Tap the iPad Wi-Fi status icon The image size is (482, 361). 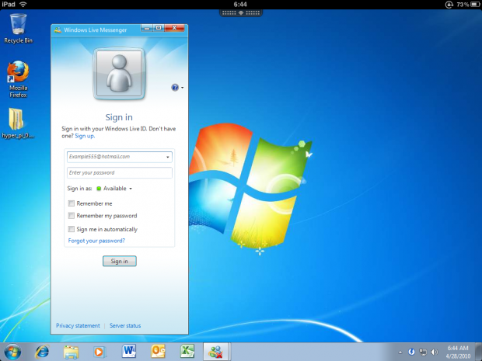(23, 5)
